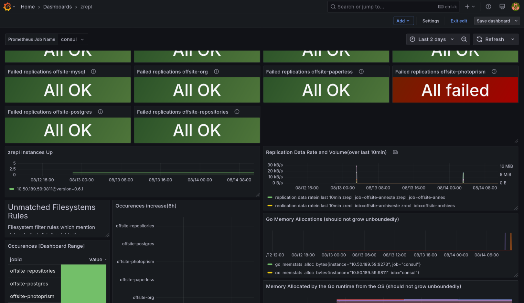Open the Add dropdown
The width and height of the screenshot is (524, 303).
click(x=403, y=21)
